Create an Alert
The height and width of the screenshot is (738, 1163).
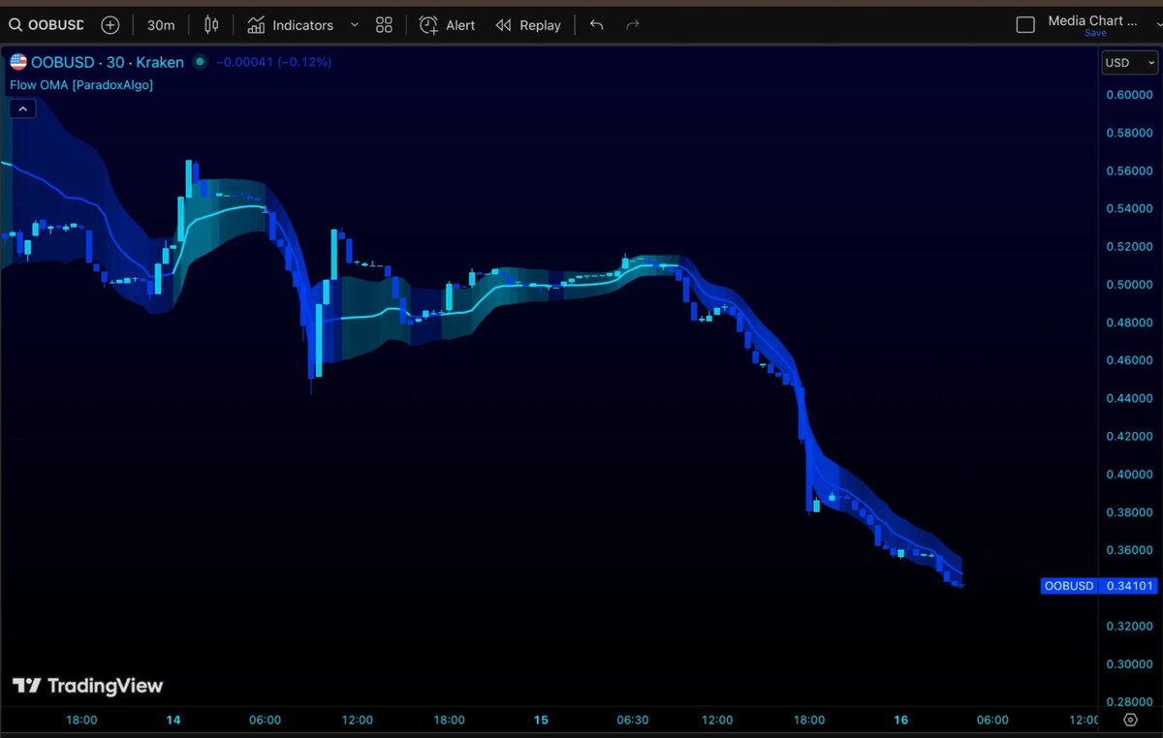point(448,25)
